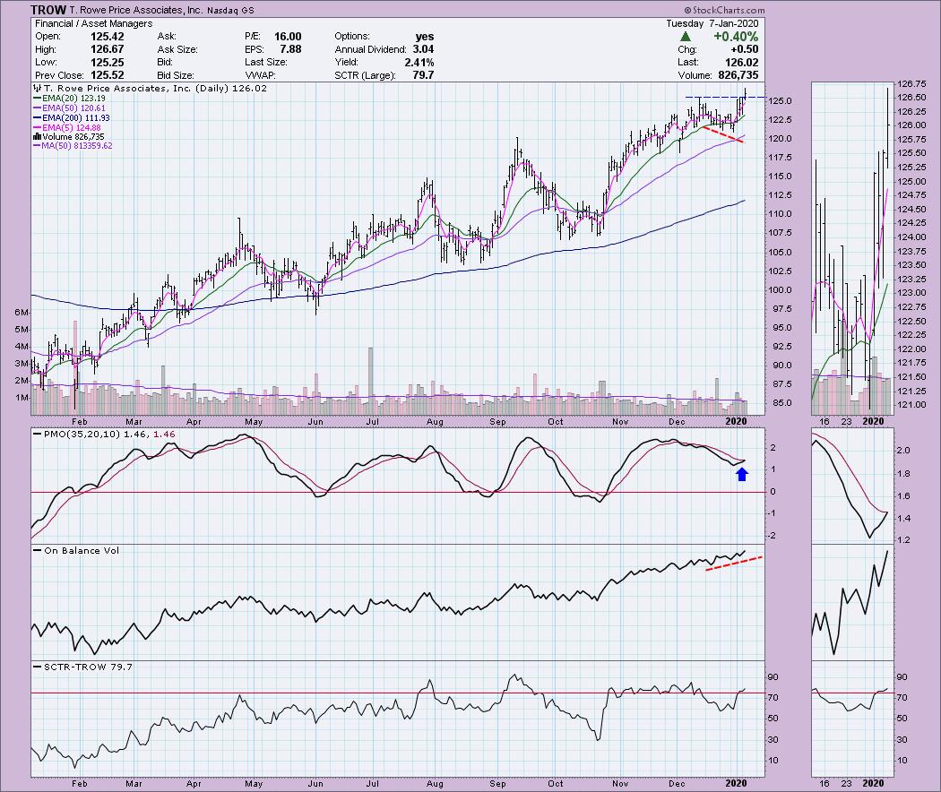
Task: Click the Jul label at the bottom axis
Action: 372,783
